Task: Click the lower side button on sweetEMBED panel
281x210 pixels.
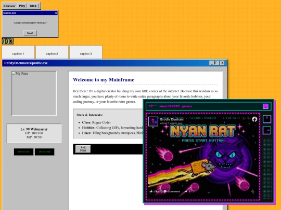Action: click(267, 130)
